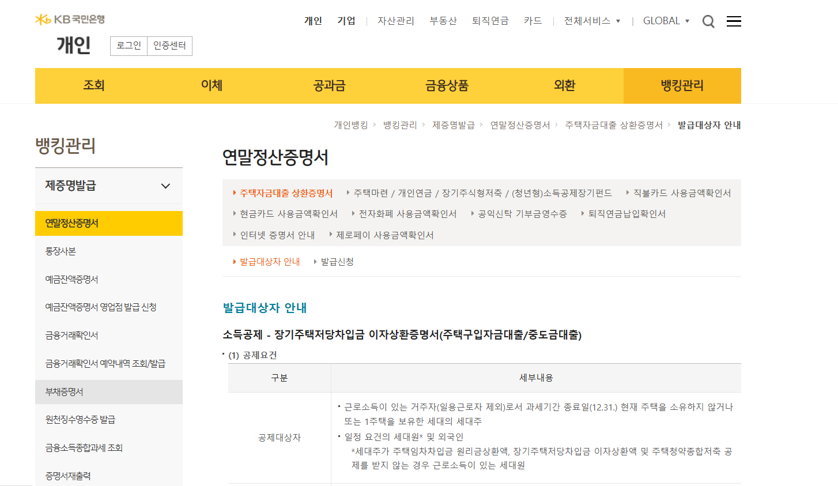The height and width of the screenshot is (486, 838).
Task: Select 원천징수영수증 발급 sidebar item
Action: tap(80, 420)
